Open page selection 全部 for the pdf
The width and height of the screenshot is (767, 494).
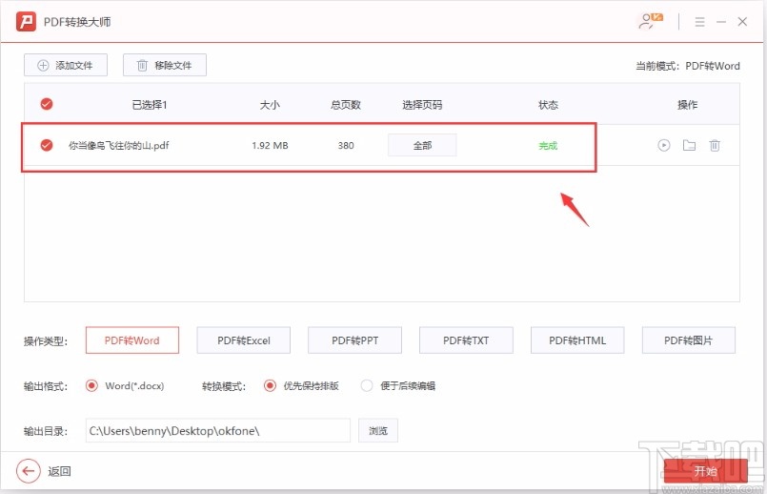pos(422,145)
